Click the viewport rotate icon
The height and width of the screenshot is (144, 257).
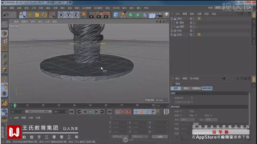[x=164, y=21]
